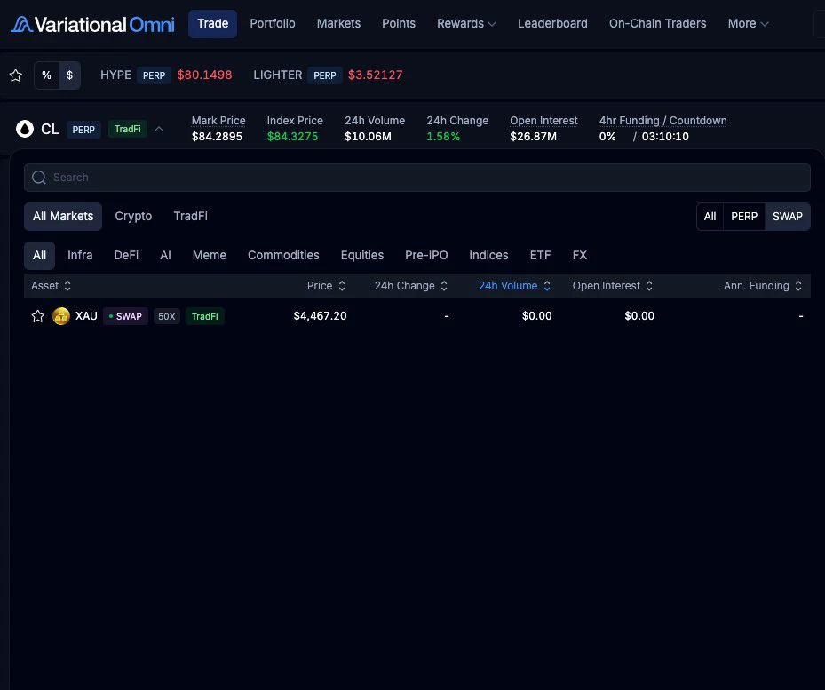Click the XAU price $4,467.20
Image resolution: width=825 pixels, height=690 pixels.
(x=320, y=316)
